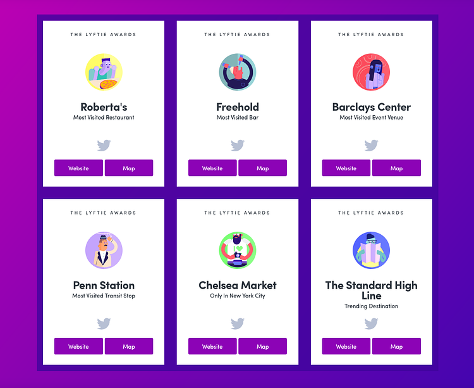
Task: Tweet about Barclays Center using bird icon
Action: [371, 146]
